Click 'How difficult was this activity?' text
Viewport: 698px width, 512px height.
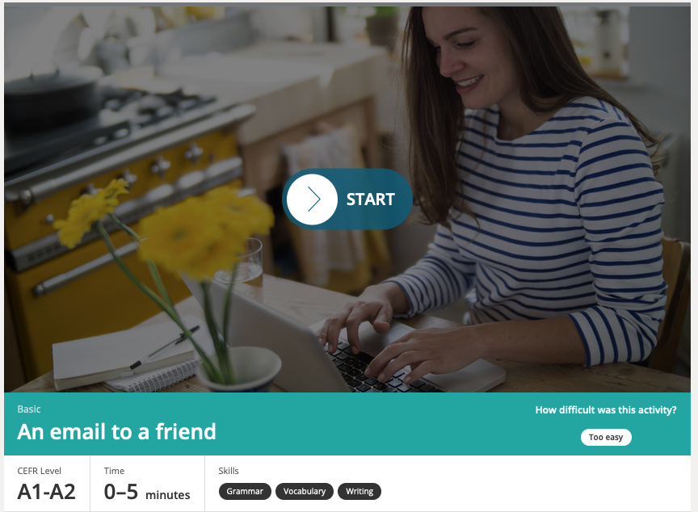tap(606, 410)
